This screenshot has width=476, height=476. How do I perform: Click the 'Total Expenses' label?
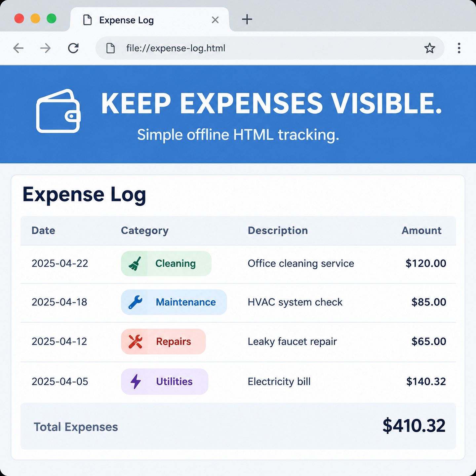tap(76, 427)
